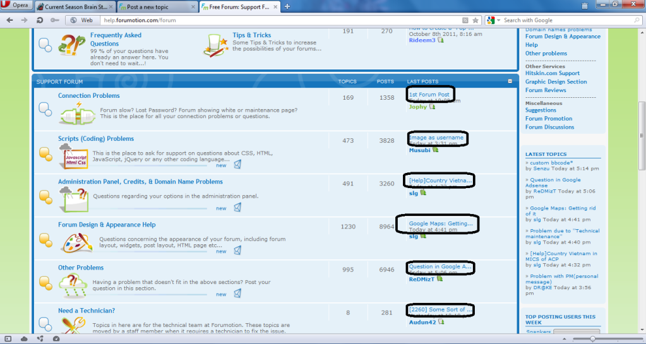Viewport: 646px width, 344px height.
Task: Click the page vertical scrollbar thumb
Action: coord(642,136)
